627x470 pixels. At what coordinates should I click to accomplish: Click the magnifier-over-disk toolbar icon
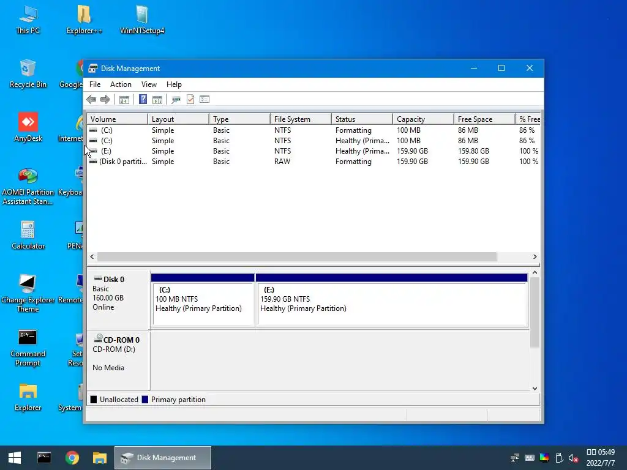(176, 100)
